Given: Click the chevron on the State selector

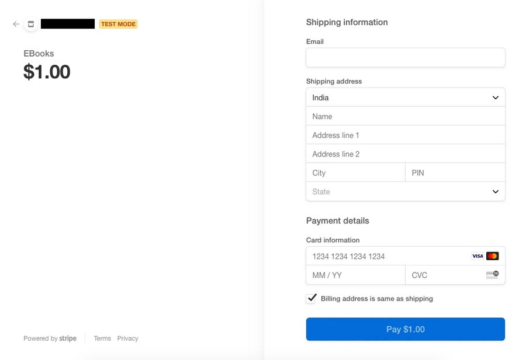Looking at the screenshot, I should [495, 191].
